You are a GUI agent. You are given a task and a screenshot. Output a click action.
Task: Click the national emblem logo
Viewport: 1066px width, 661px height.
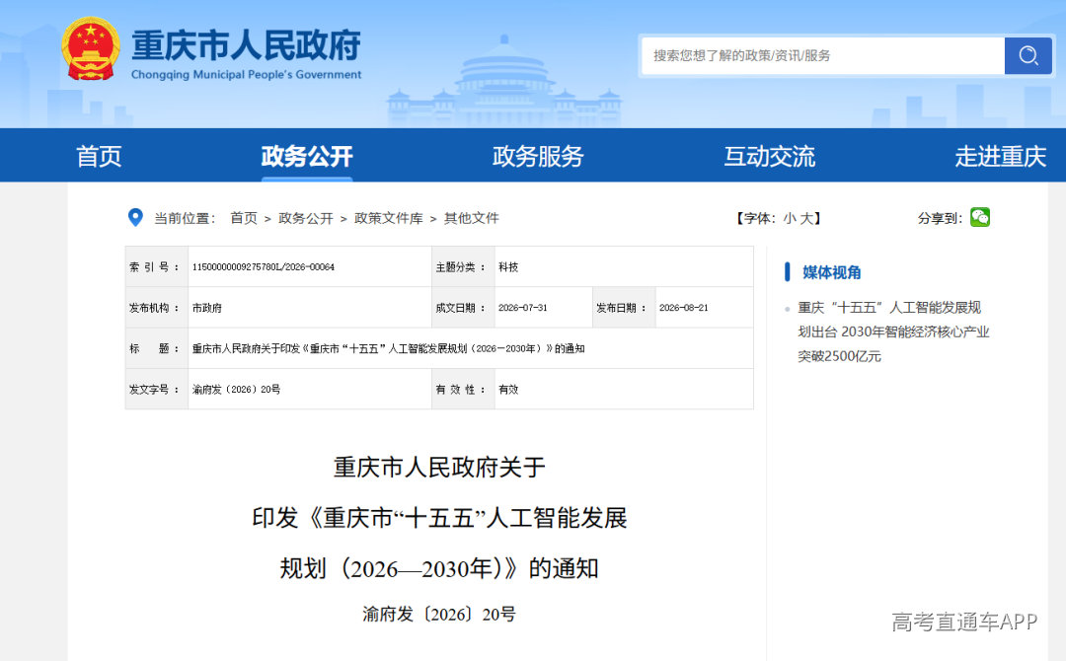[91, 49]
